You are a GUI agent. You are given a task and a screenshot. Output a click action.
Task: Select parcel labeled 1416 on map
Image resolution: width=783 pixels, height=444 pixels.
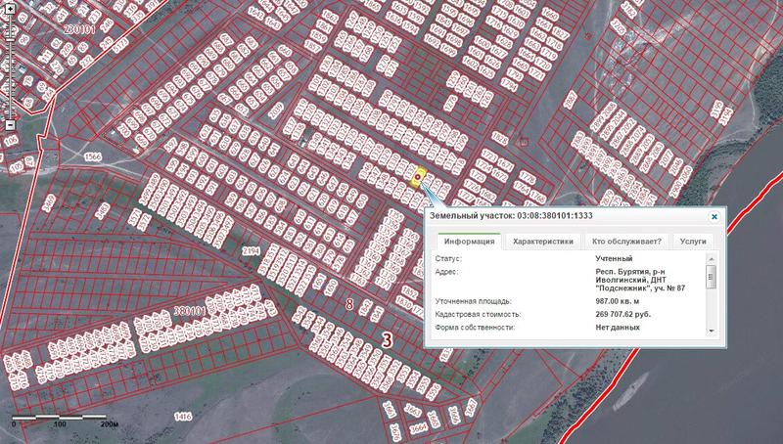click(x=182, y=417)
